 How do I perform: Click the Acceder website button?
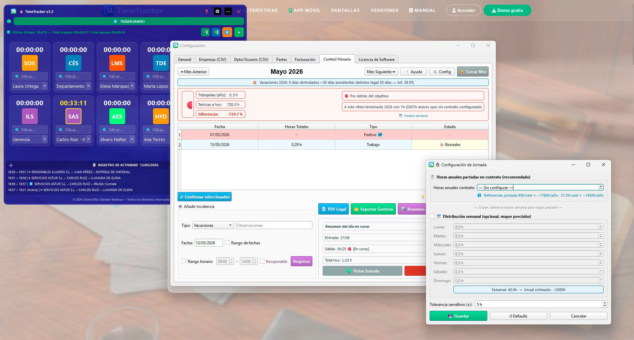(x=463, y=10)
